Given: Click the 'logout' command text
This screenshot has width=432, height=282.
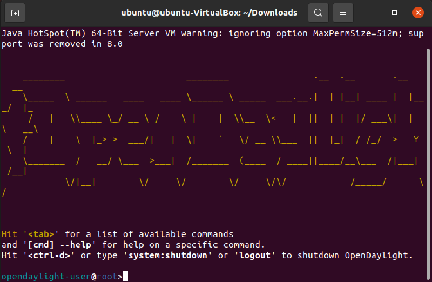Looking at the screenshot, I should point(255,255).
